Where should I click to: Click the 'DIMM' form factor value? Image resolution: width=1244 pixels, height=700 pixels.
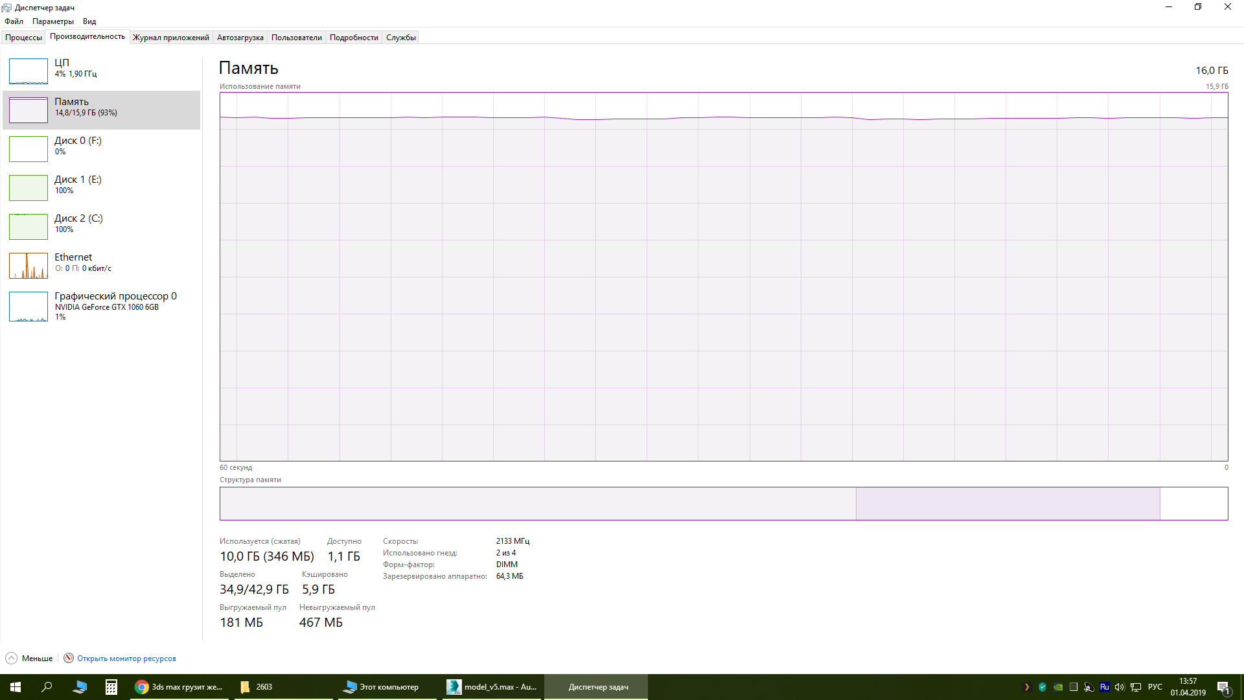tap(507, 565)
